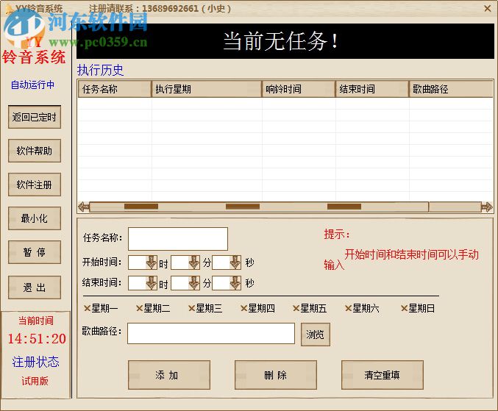The height and width of the screenshot is (411, 498).
Task: Exit using the 退出 button
Action: (x=35, y=287)
